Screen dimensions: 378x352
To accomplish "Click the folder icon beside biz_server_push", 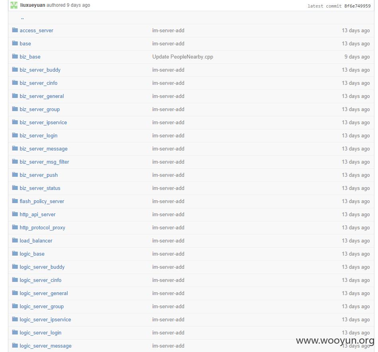I will point(15,174).
